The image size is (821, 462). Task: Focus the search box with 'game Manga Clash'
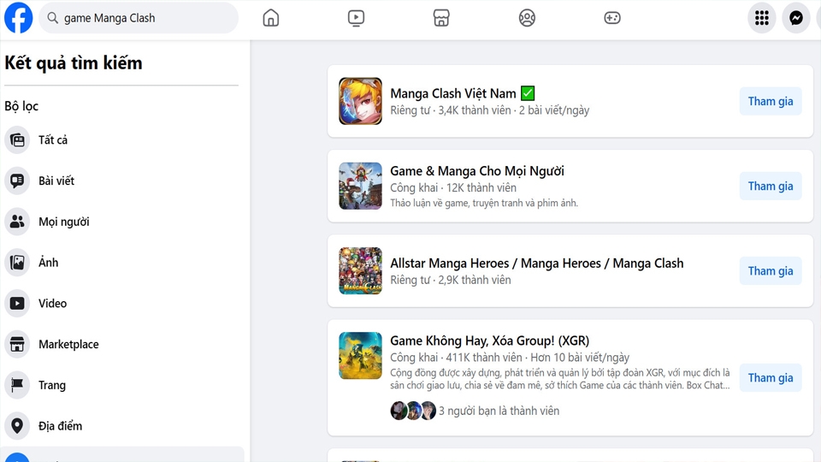pos(139,18)
